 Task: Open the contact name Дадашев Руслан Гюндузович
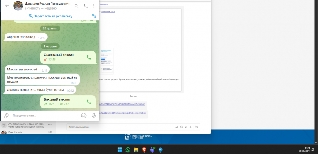coord(47,4)
